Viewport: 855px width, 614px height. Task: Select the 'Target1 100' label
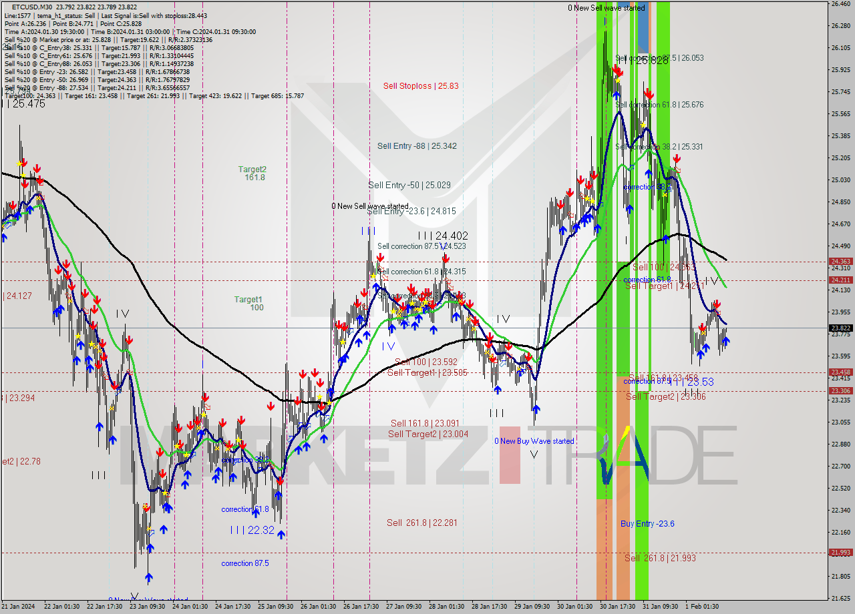(x=248, y=304)
